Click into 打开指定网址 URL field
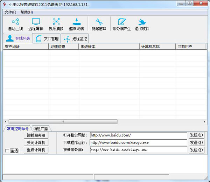210x182 pixels. (x=139, y=135)
